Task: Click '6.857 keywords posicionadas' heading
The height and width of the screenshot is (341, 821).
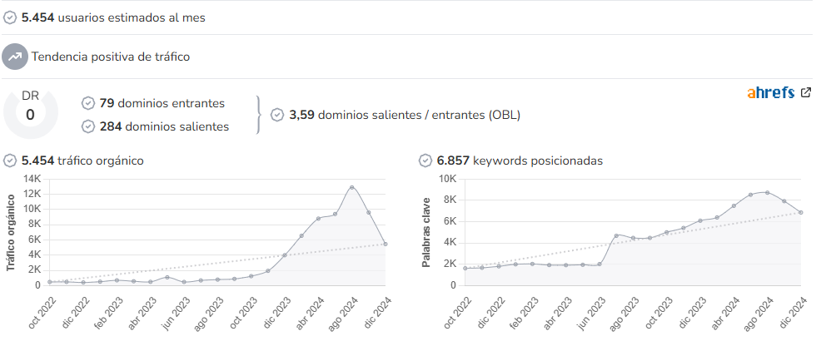Action: pos(520,161)
